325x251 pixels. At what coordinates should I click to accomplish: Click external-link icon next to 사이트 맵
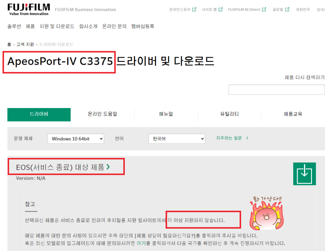point(221,10)
